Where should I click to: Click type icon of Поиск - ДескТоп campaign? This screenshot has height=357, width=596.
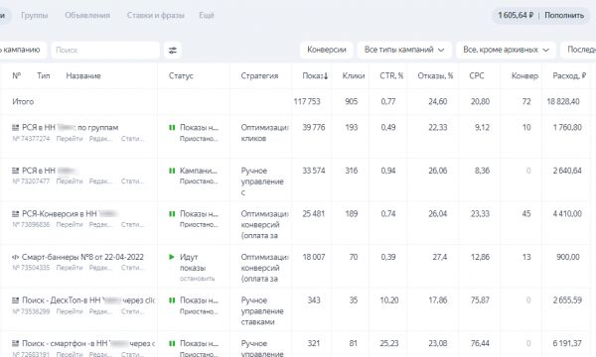pyautogui.click(x=15, y=300)
